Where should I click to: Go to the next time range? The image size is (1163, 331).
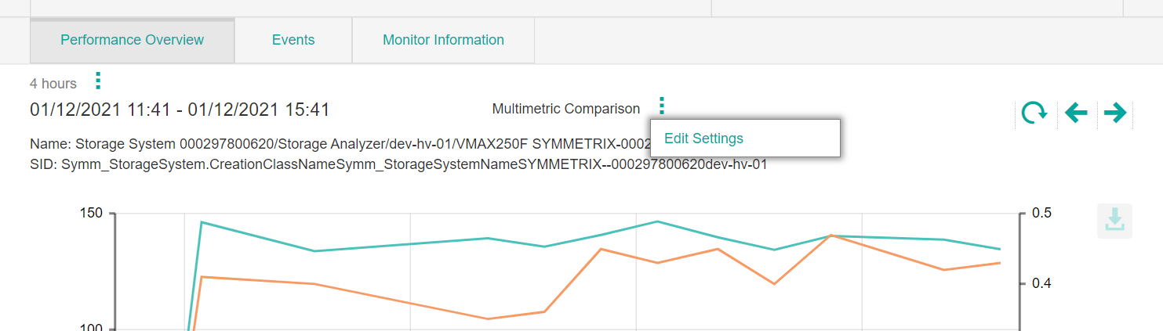pos(1114,113)
